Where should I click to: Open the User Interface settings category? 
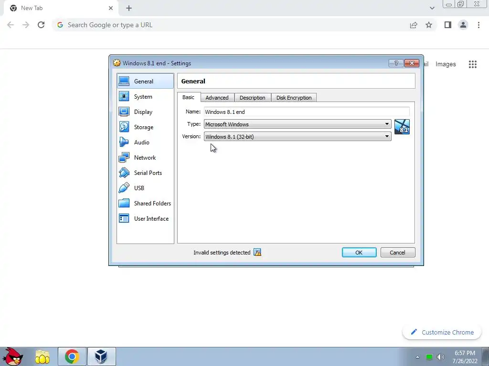[x=145, y=218]
